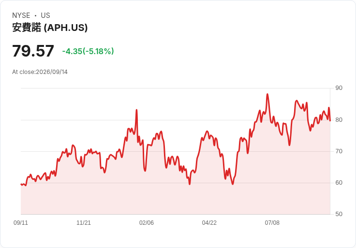Click the 90 y-axis label
This screenshot has height=248, width=356.
[339, 88]
